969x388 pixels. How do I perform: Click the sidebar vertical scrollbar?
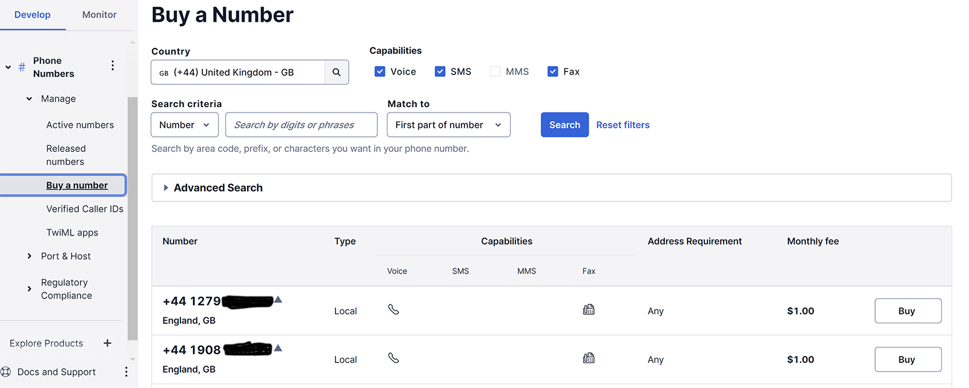132,218
